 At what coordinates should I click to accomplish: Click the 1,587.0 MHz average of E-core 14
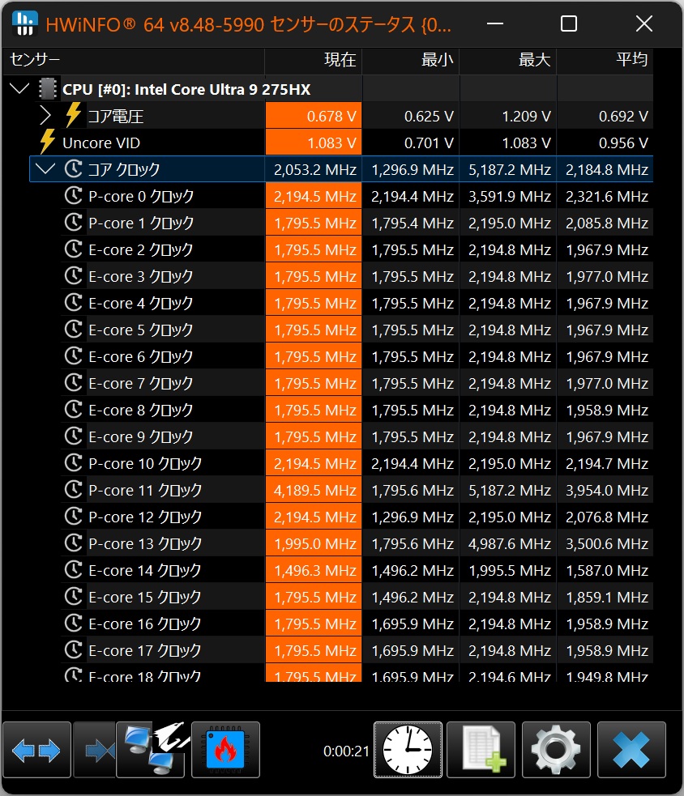click(607, 571)
